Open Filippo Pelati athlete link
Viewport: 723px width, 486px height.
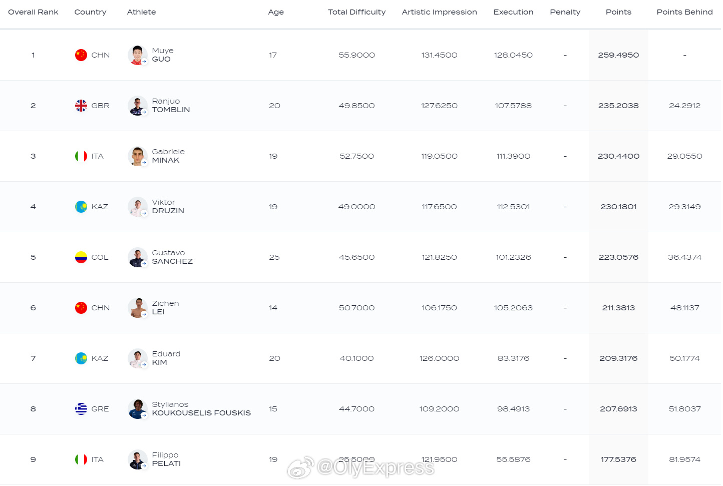[166, 459]
